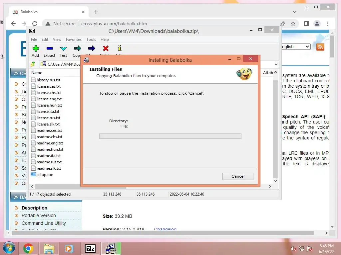Open the Command Line Utility link
Viewport: 341px width, 255px height.
[44, 223]
